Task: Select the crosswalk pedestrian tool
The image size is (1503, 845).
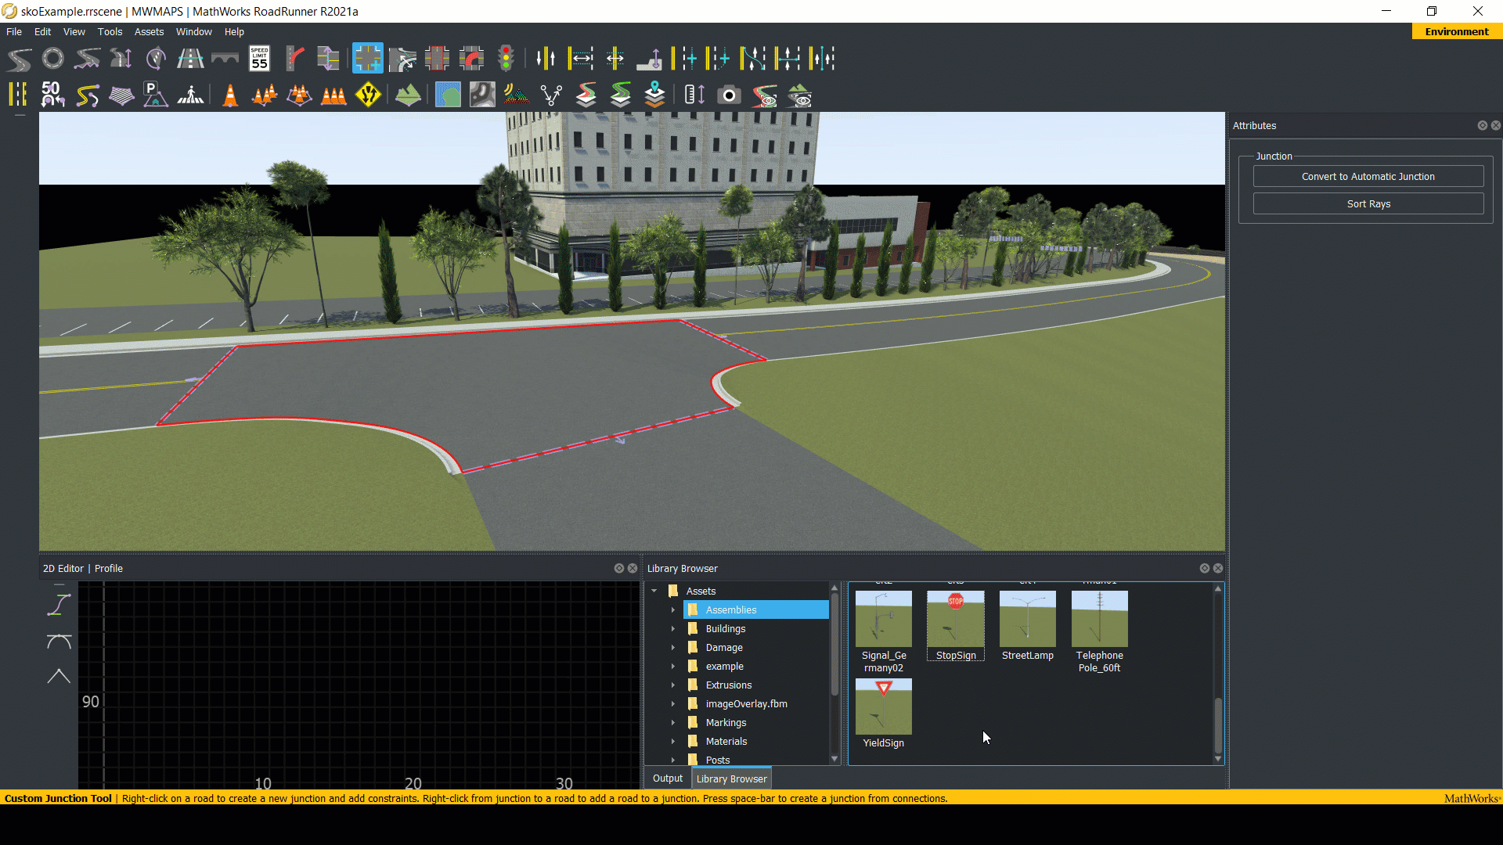Action: click(190, 95)
